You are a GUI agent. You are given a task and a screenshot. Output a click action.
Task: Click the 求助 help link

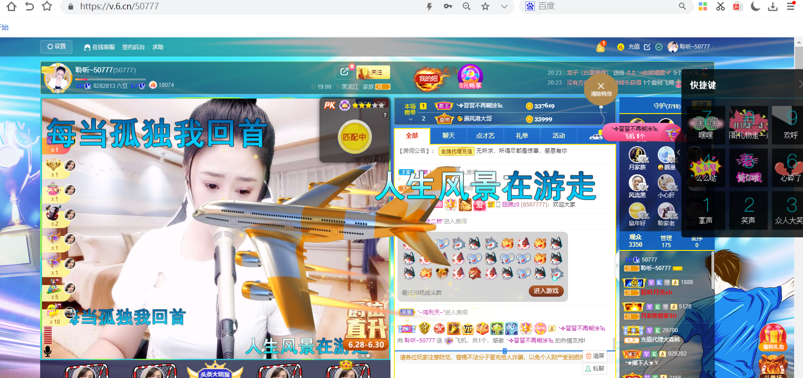[158, 47]
